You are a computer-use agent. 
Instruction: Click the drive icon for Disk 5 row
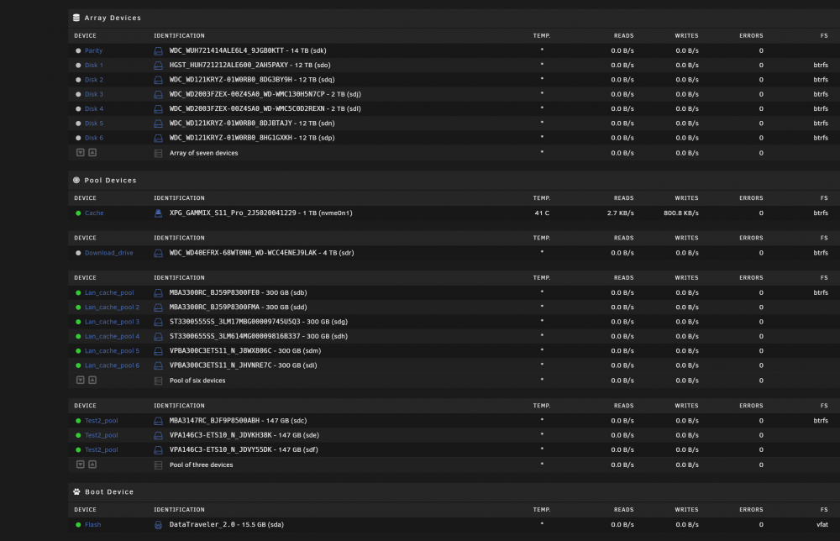click(x=158, y=123)
